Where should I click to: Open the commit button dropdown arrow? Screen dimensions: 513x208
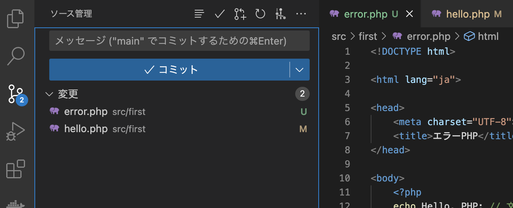(x=300, y=70)
